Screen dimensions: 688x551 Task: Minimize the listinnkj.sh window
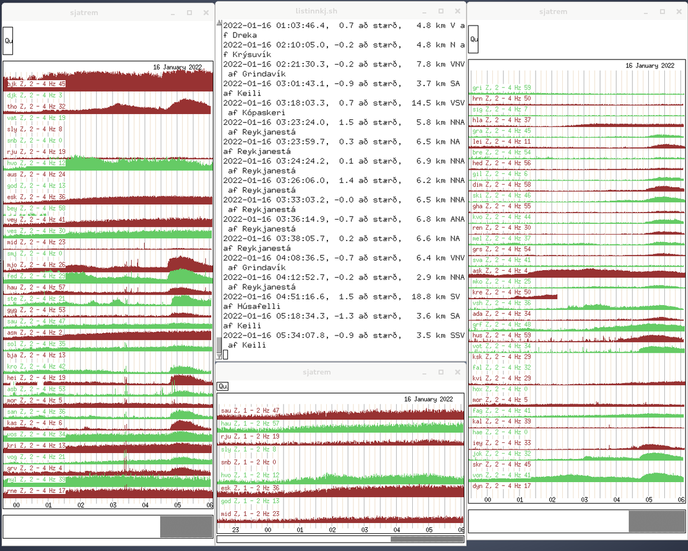(424, 11)
